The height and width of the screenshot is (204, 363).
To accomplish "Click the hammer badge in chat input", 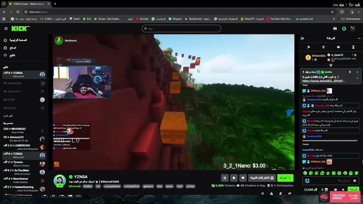I will click(x=307, y=181).
